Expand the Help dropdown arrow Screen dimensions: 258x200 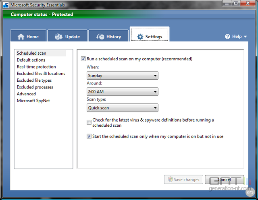pos(246,37)
